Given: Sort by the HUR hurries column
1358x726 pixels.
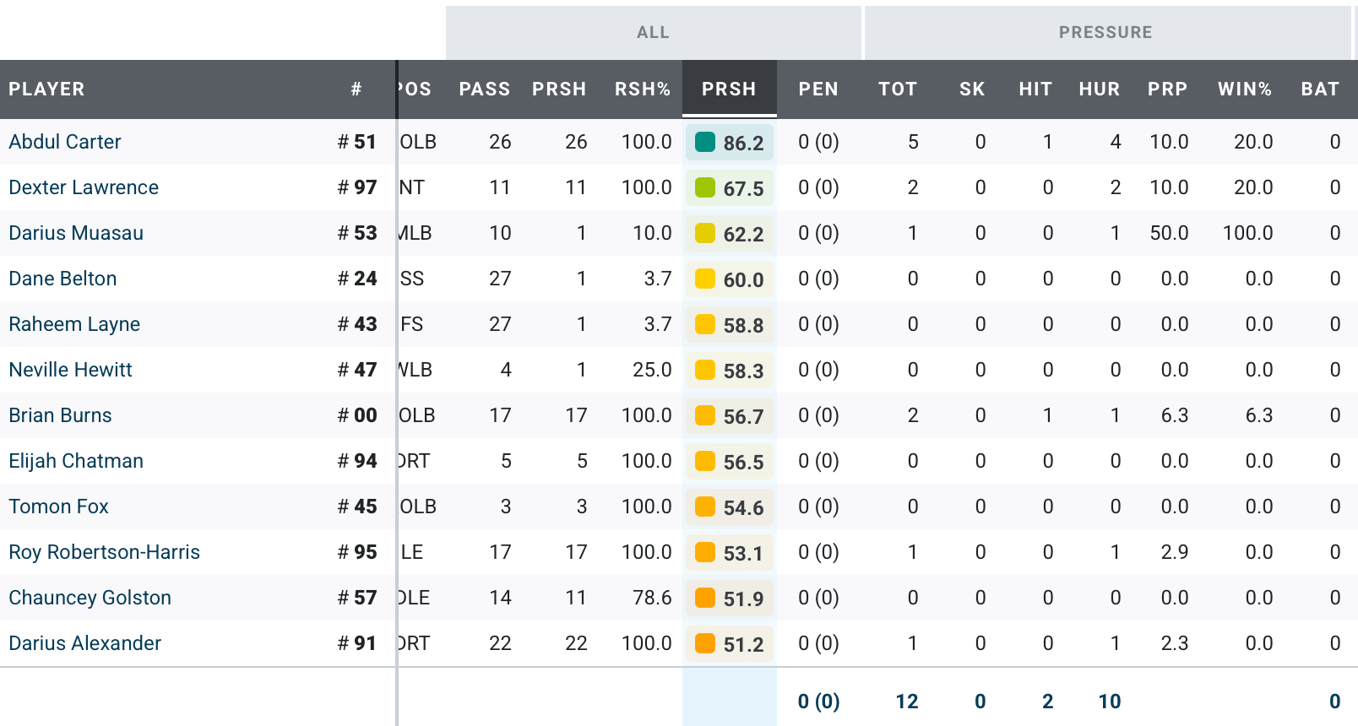Looking at the screenshot, I should pos(1099,89).
